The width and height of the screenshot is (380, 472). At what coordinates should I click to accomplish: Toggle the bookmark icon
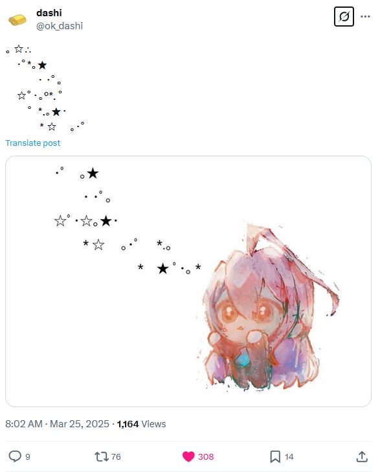click(x=275, y=456)
